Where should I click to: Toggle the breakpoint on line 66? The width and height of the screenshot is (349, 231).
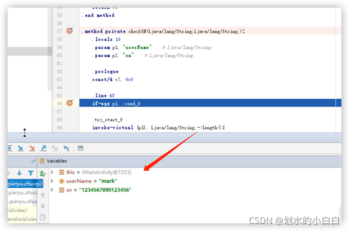coord(69,103)
